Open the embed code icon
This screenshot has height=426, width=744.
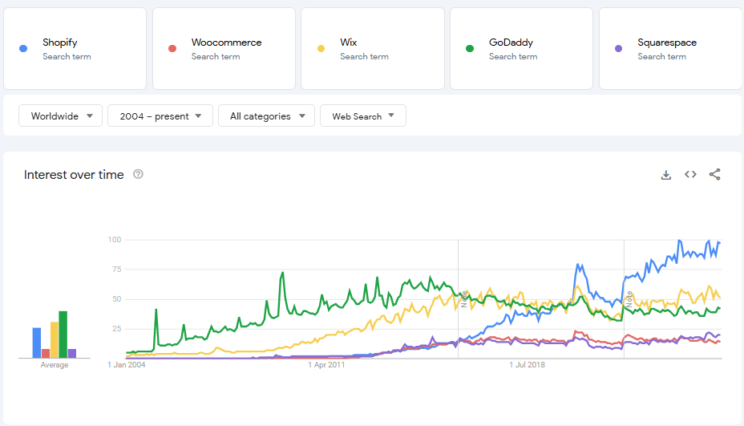pos(690,175)
